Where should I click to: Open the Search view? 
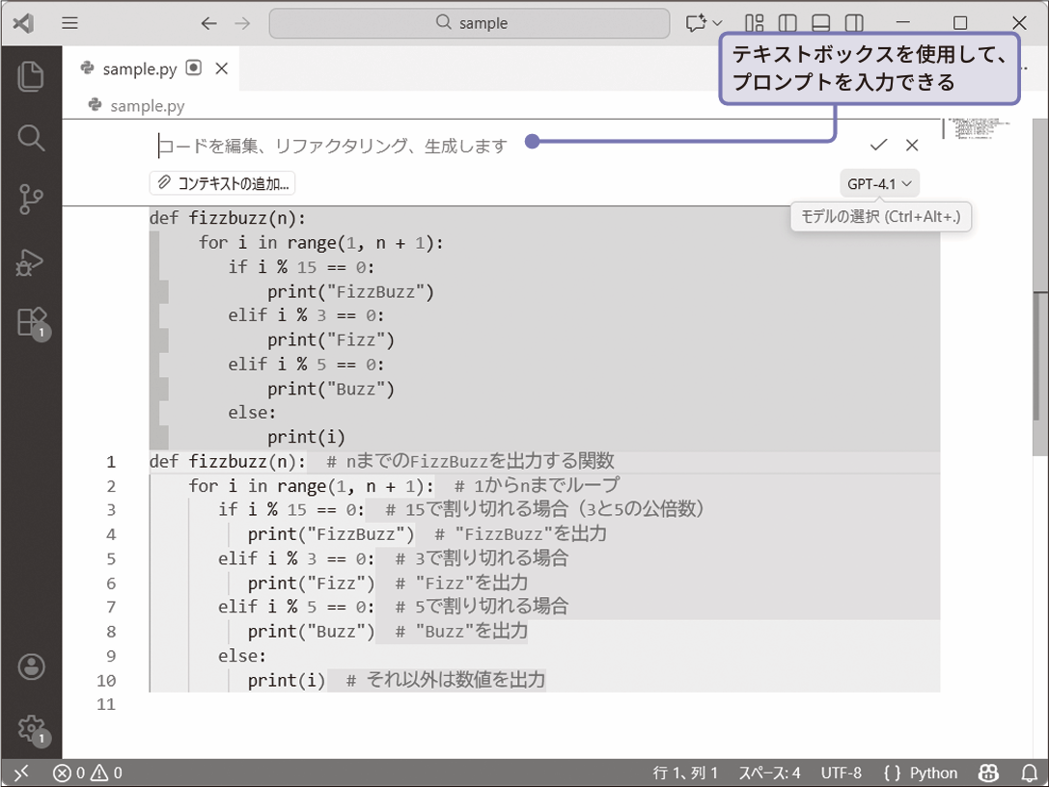31,138
